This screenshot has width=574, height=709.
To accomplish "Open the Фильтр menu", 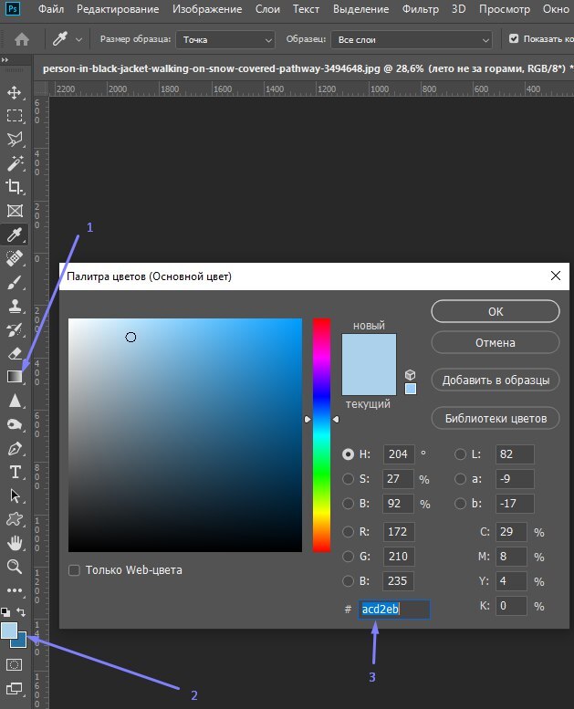I will (x=418, y=9).
